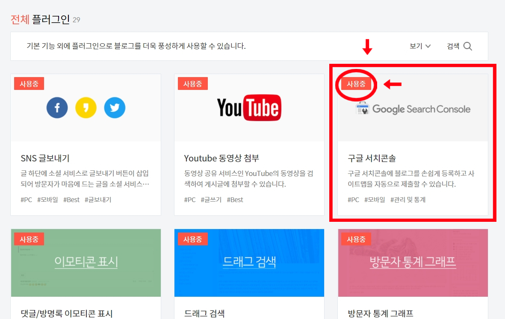Screen dimensions: 505x319
Task: Click the 사용중 badge on 이모티콘 표시
Action: (x=29, y=239)
